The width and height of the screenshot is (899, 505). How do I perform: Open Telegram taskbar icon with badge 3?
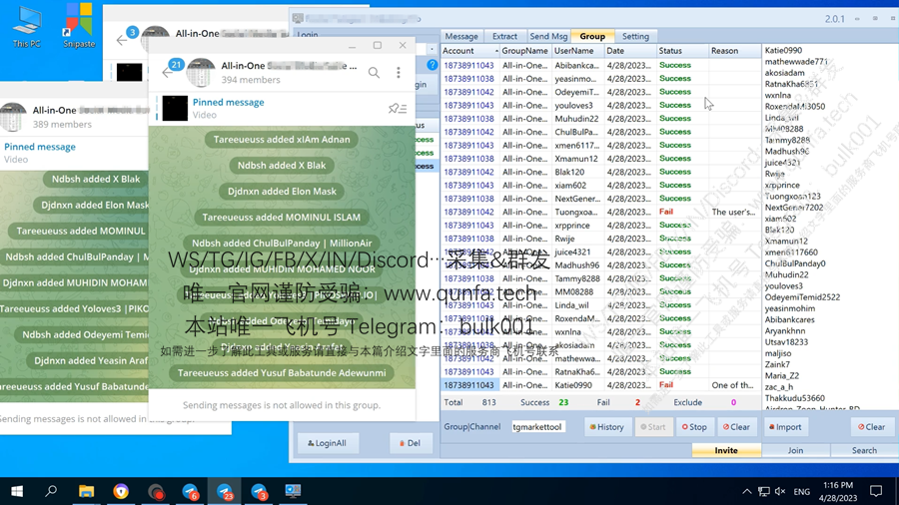[259, 491]
